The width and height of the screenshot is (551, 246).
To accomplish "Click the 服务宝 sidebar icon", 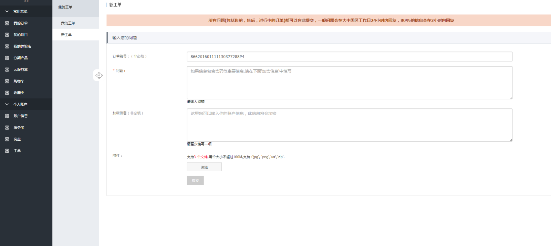I will (7, 128).
